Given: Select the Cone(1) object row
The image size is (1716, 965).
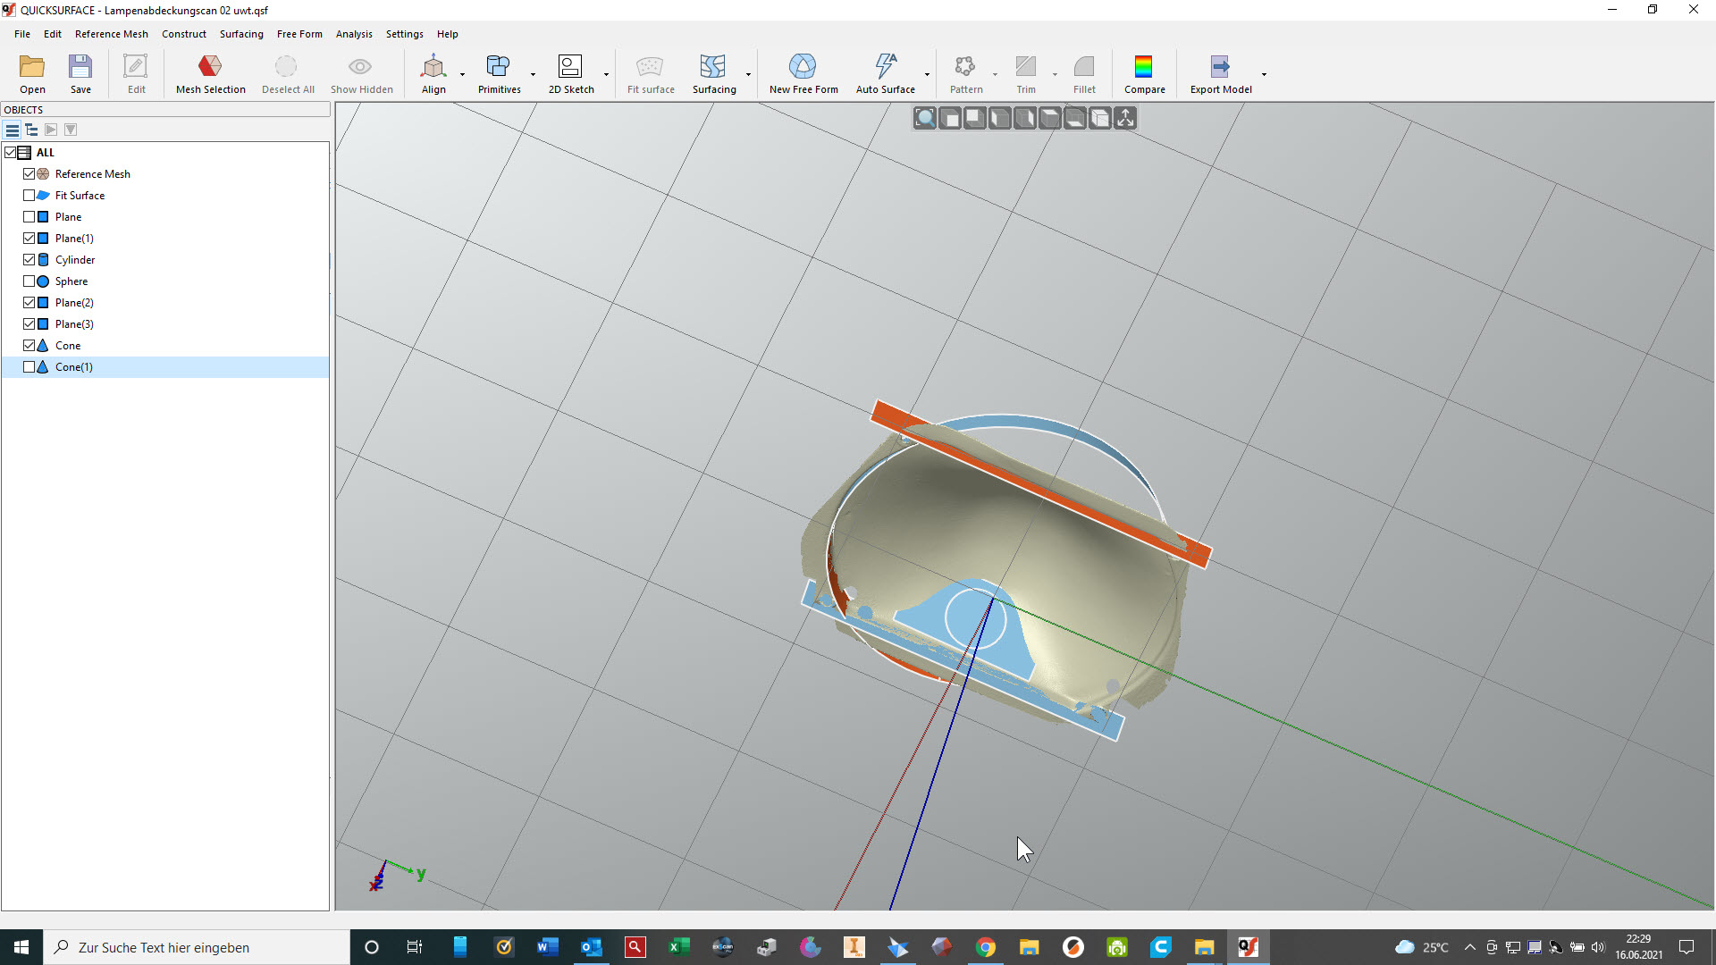Looking at the screenshot, I should [165, 367].
